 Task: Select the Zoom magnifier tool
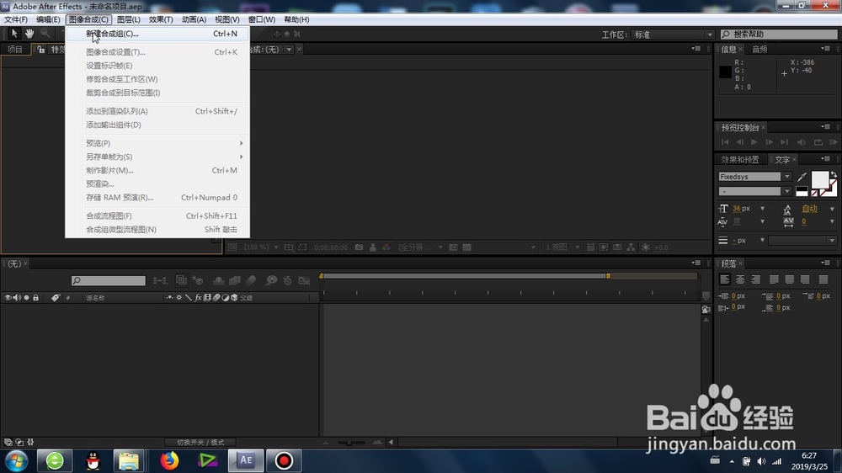[45, 34]
